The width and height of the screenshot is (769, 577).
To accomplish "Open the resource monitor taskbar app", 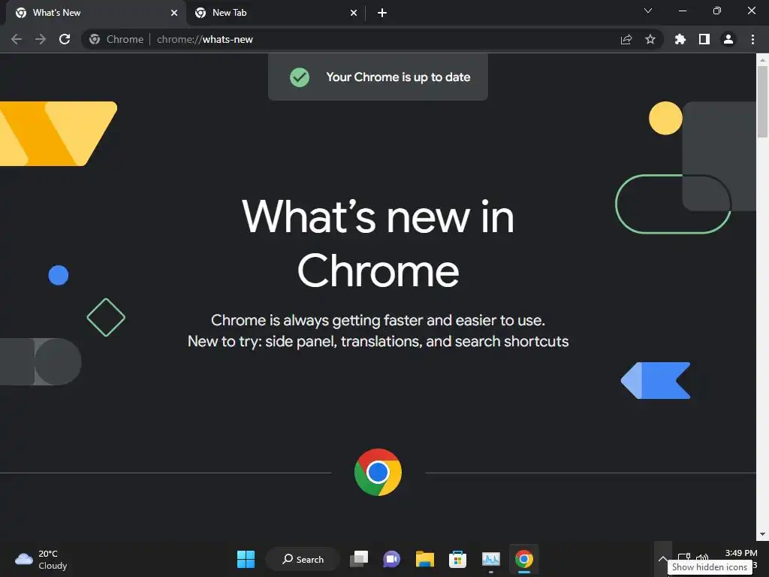I will [491, 559].
